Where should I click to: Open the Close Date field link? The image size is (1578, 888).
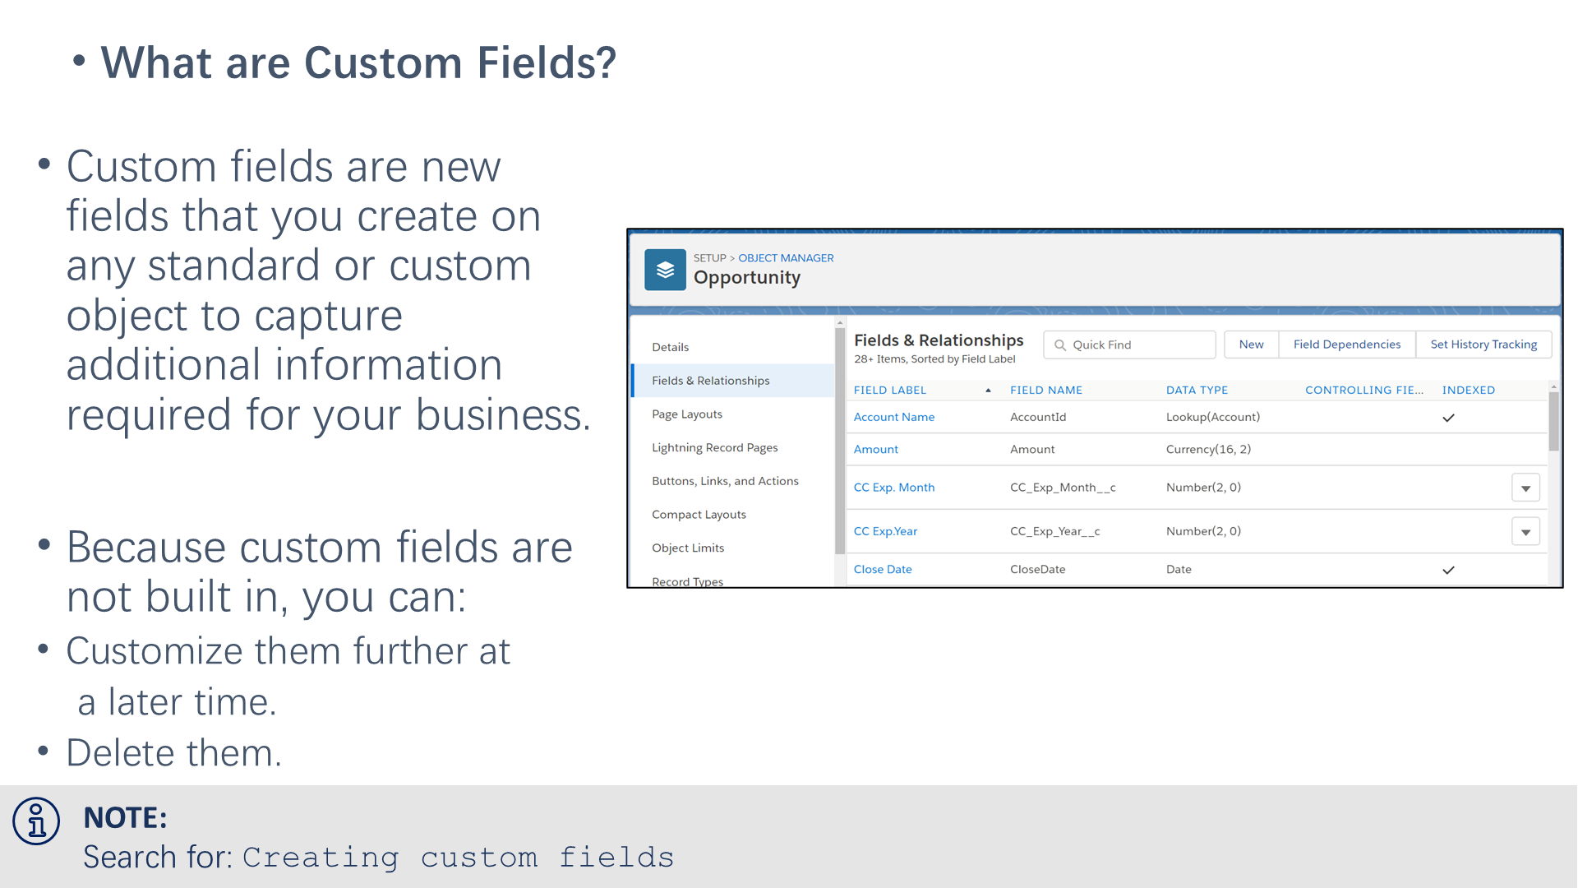(x=883, y=569)
